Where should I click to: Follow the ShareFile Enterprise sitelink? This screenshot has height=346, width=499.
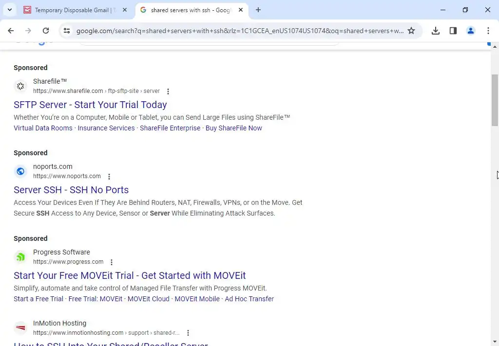click(170, 128)
